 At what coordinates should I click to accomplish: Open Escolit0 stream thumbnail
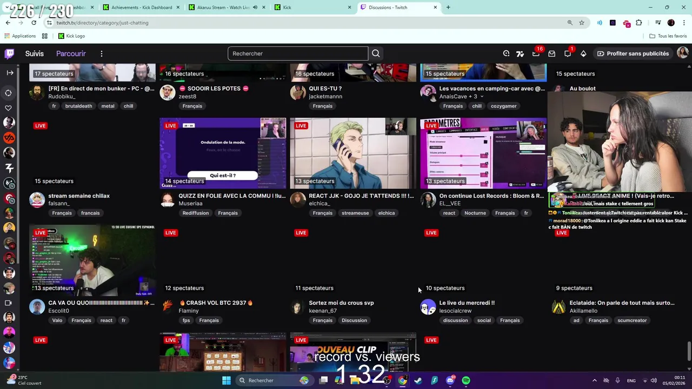coord(92,260)
